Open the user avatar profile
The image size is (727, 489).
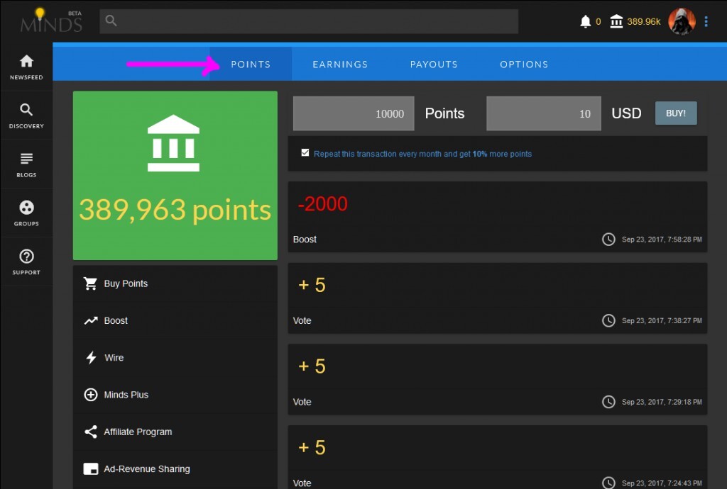coord(682,22)
